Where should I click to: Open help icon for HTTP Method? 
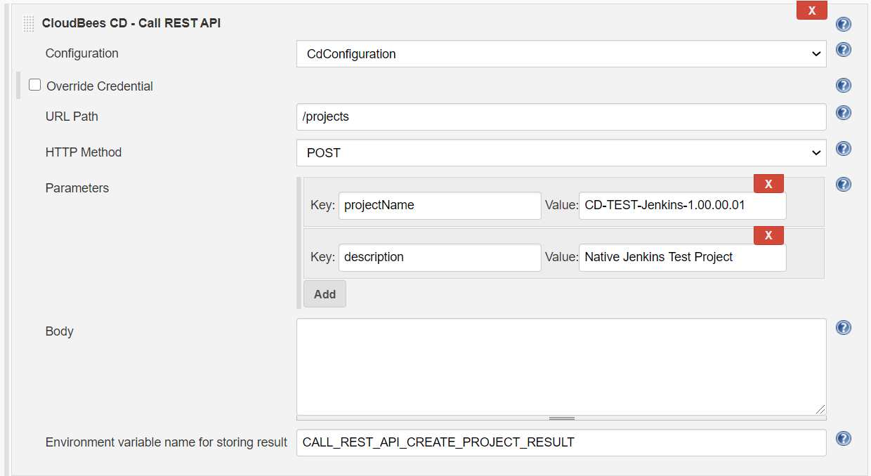point(844,149)
